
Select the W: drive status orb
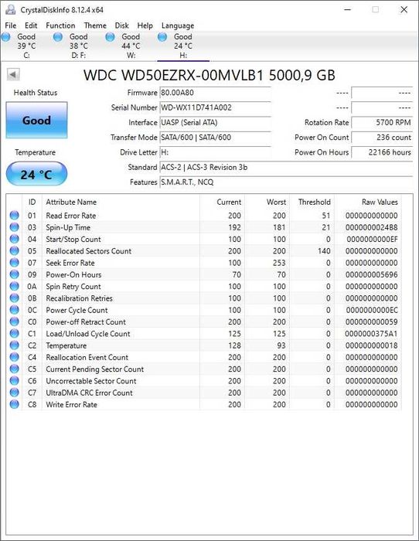pyautogui.click(x=111, y=37)
